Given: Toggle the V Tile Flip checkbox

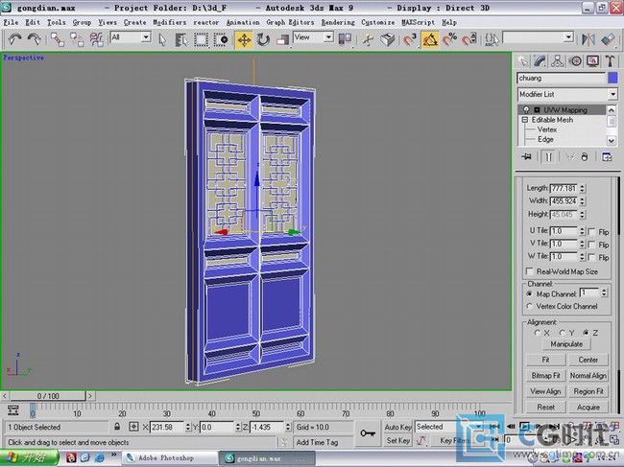Looking at the screenshot, I should (591, 245).
